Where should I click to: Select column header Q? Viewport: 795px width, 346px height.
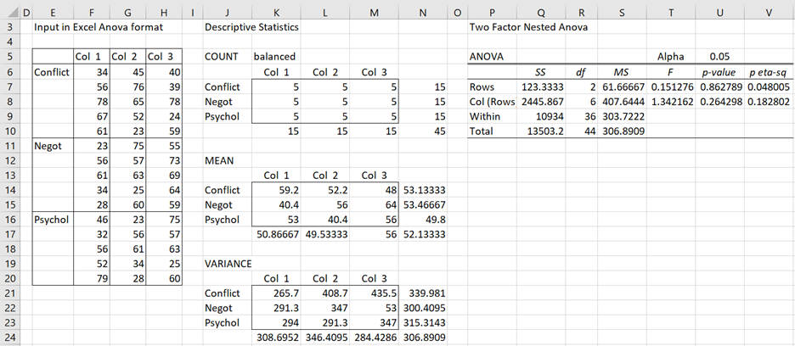click(542, 14)
